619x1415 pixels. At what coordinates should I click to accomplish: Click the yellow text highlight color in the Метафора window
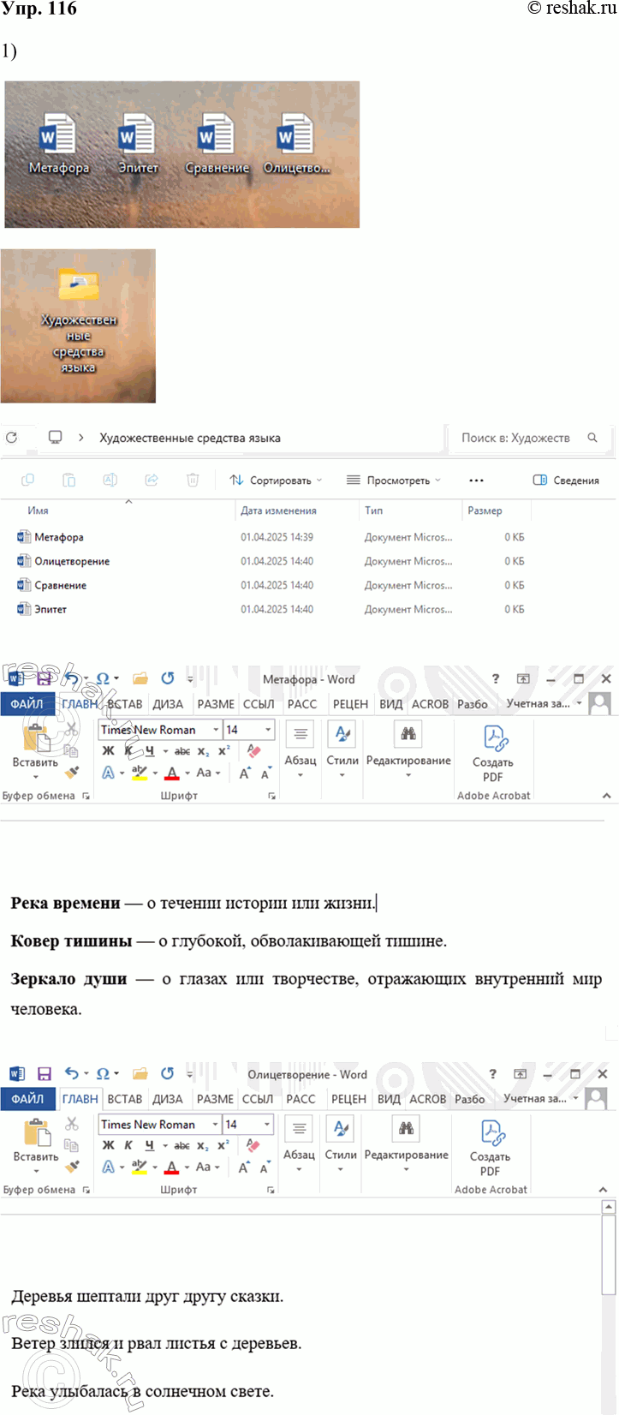[139, 773]
